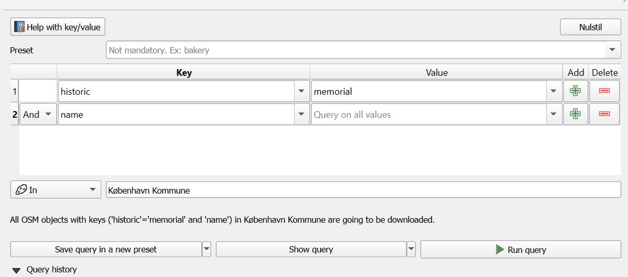Open the In query type dropdown
The height and width of the screenshot is (277, 628).
pos(55,190)
